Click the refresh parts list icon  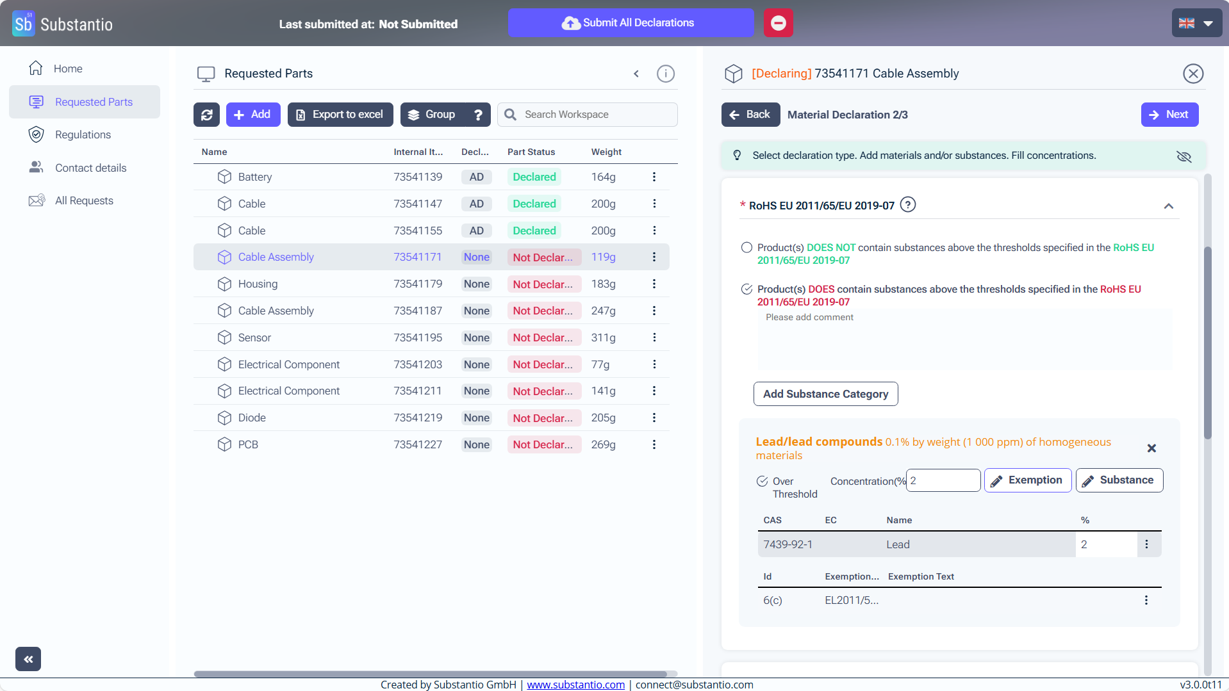click(x=206, y=115)
